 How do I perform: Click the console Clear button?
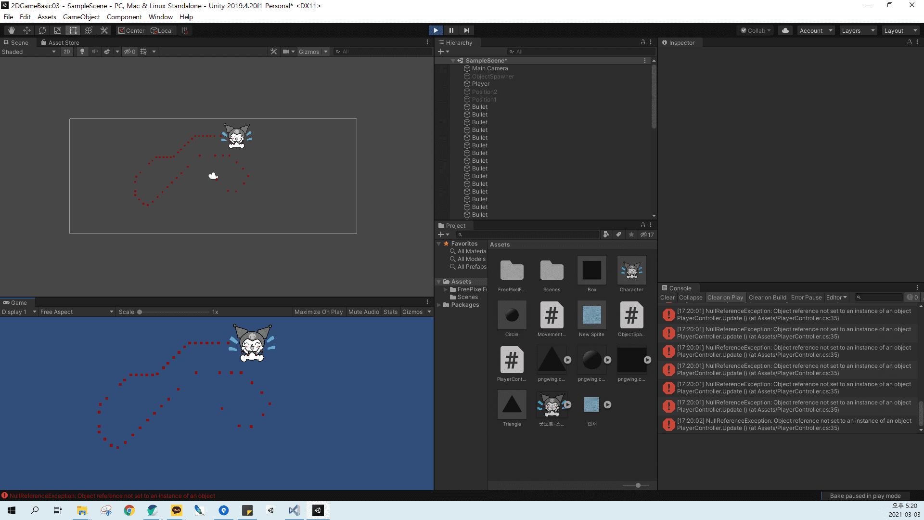click(x=667, y=297)
